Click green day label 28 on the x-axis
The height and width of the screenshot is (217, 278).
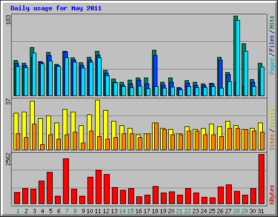click(x=236, y=211)
